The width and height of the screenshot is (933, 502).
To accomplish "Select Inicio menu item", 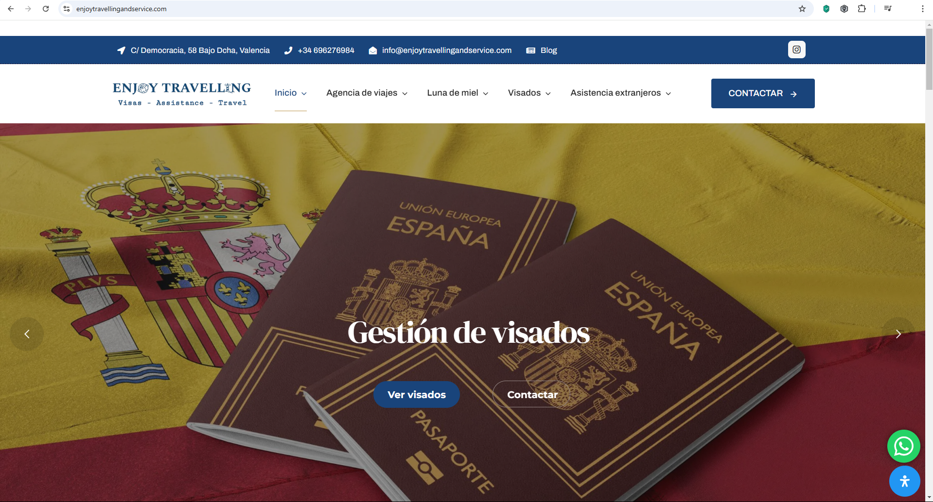I will click(290, 93).
